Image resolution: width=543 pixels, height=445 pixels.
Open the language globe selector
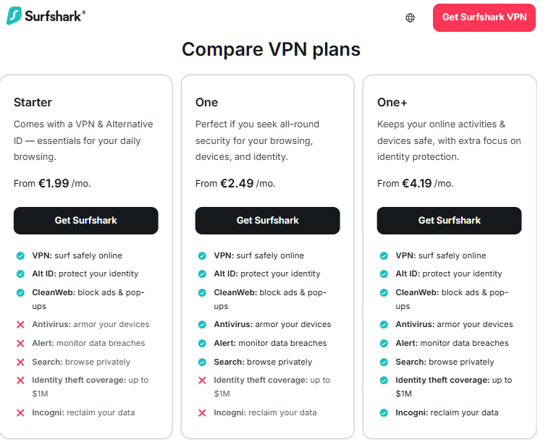tap(411, 17)
